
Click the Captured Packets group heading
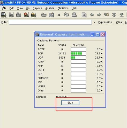coord(48,40)
